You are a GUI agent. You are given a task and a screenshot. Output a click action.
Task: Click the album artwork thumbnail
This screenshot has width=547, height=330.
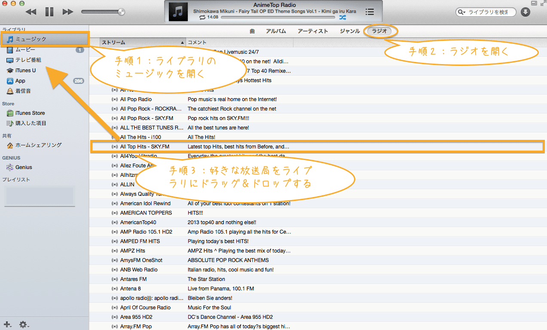[177, 12]
